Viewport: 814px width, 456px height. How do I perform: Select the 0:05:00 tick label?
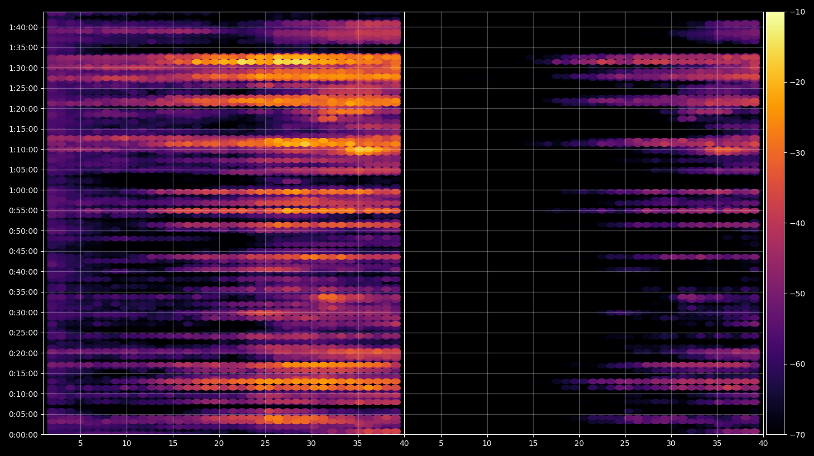(x=23, y=414)
